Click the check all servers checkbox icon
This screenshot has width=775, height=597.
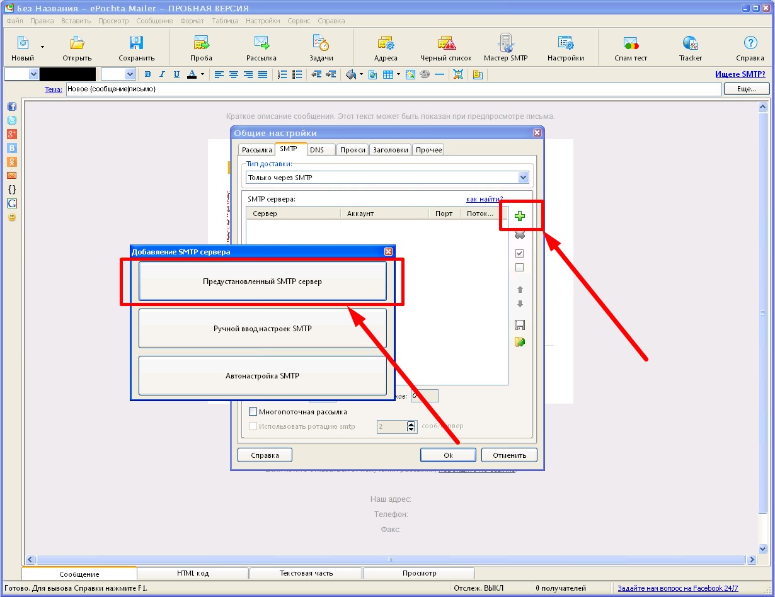coord(520,253)
